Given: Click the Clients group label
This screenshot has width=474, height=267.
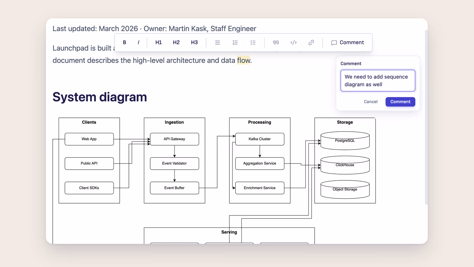Looking at the screenshot, I should click(x=89, y=122).
